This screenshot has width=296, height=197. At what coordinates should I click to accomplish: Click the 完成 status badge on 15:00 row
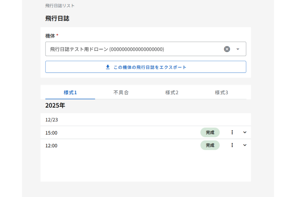(x=210, y=132)
